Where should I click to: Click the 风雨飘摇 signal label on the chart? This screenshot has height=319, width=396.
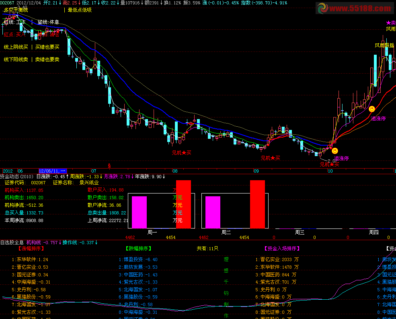384,45
